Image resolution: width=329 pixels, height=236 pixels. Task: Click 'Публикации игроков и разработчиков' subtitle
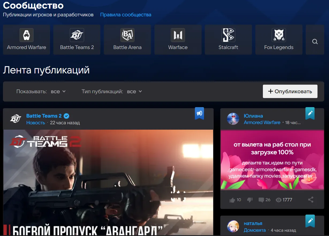48,15
